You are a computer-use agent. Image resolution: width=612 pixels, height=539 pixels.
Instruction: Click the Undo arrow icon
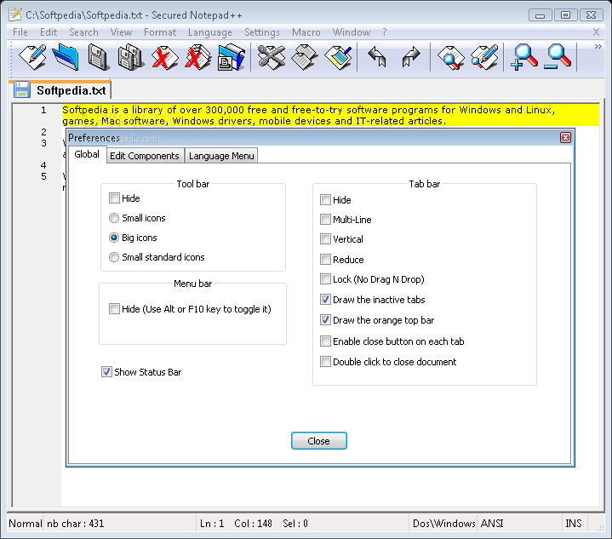pos(377,57)
